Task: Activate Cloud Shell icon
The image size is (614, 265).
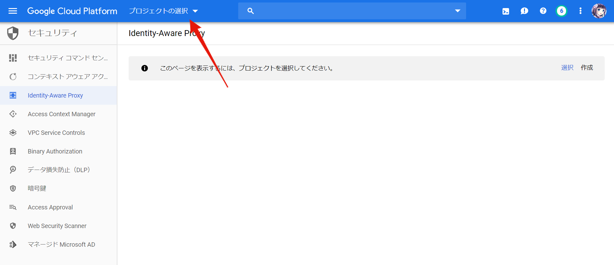Action: [x=506, y=11]
